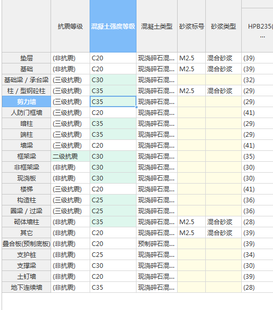Select the 楼梯 row header
This screenshot has width=273, height=310.
(27, 189)
